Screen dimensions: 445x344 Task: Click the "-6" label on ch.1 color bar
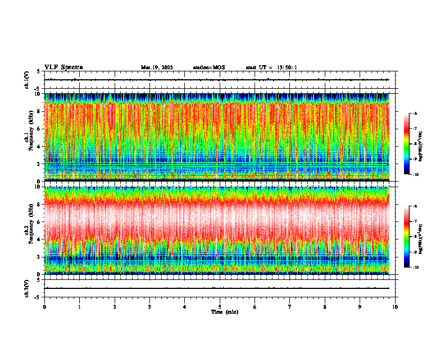415,114
